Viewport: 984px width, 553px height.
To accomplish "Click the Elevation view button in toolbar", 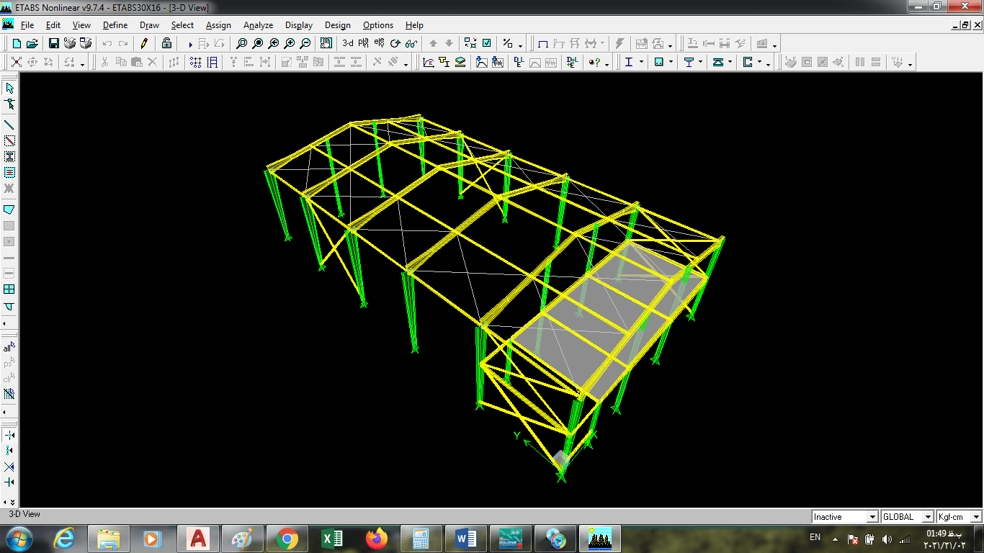I will pyautogui.click(x=379, y=43).
